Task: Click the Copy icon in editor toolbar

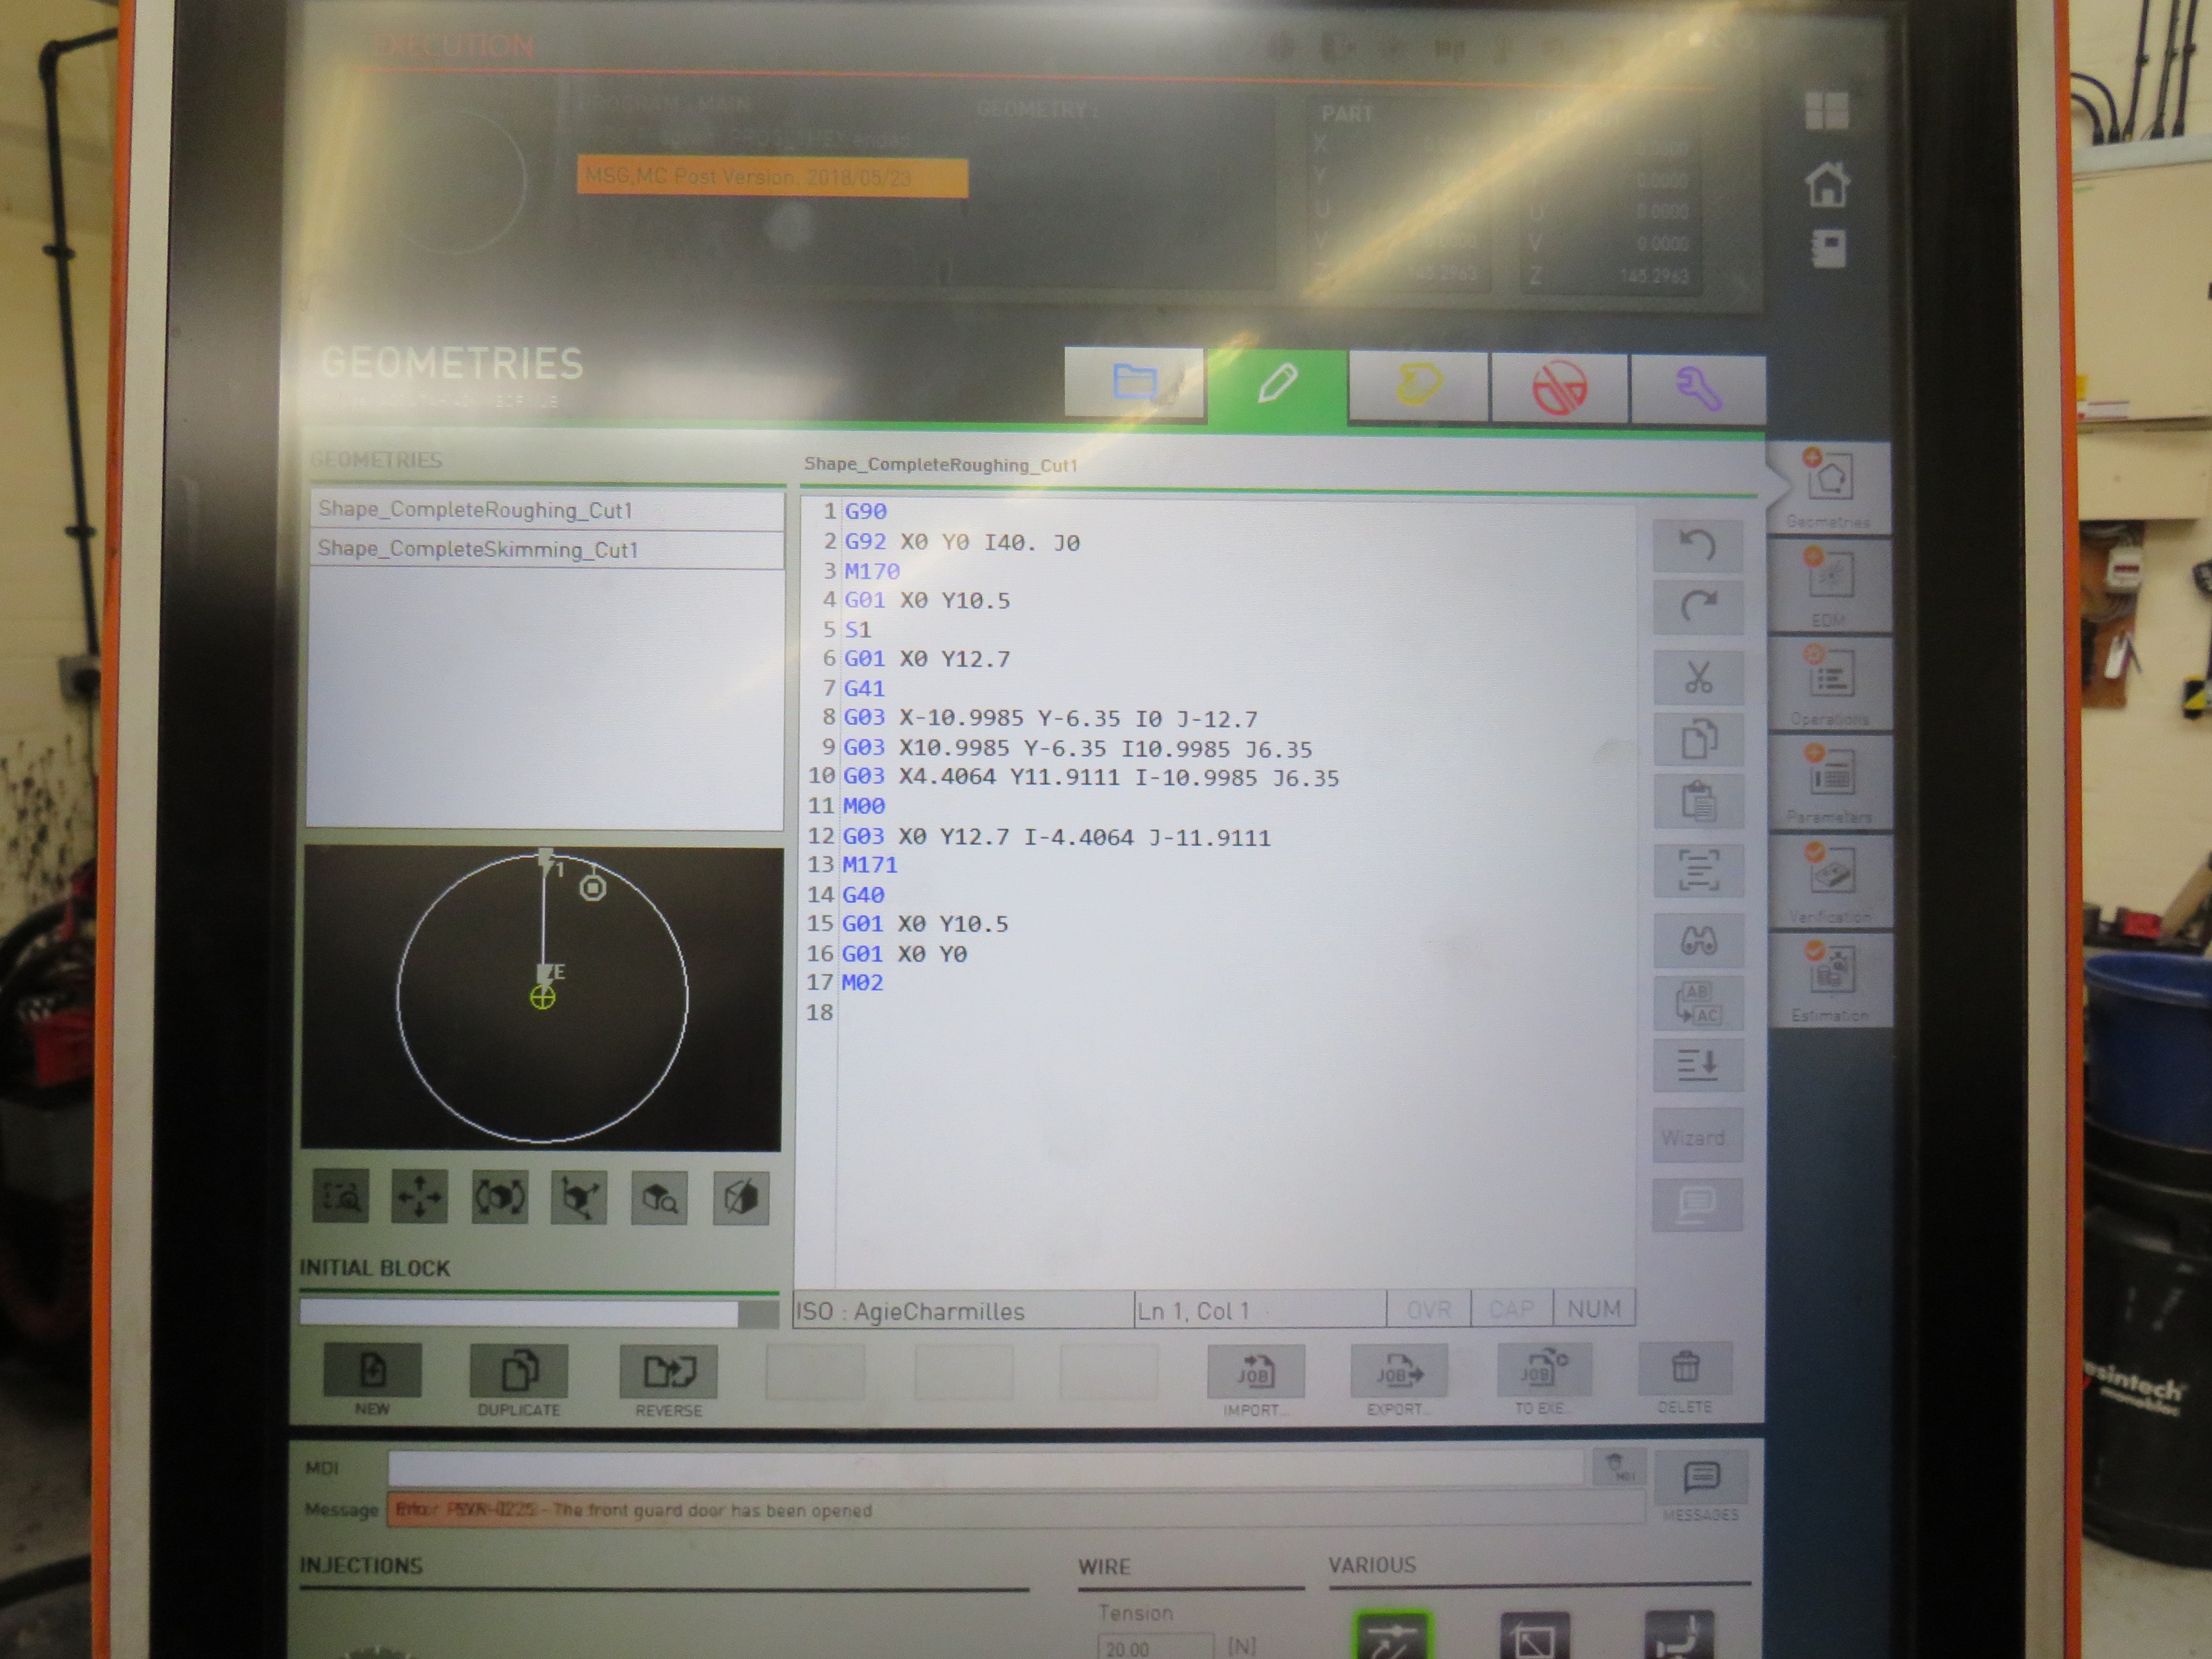Action: [1697, 739]
